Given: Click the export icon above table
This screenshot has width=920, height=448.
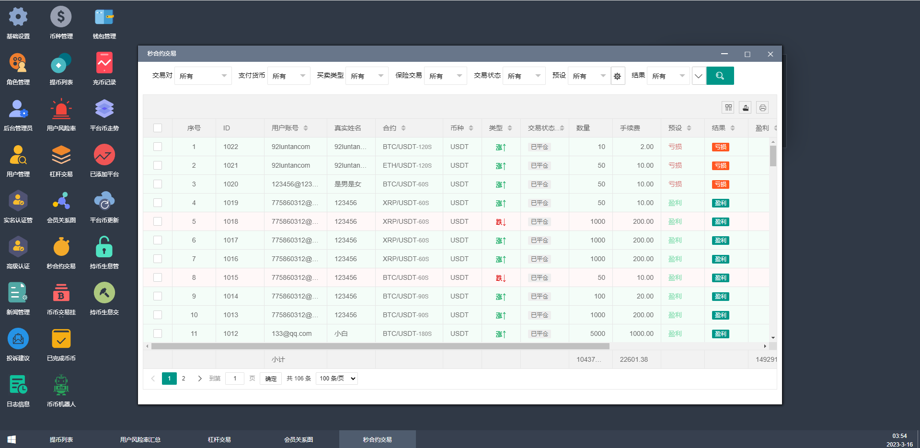Looking at the screenshot, I should coord(745,108).
